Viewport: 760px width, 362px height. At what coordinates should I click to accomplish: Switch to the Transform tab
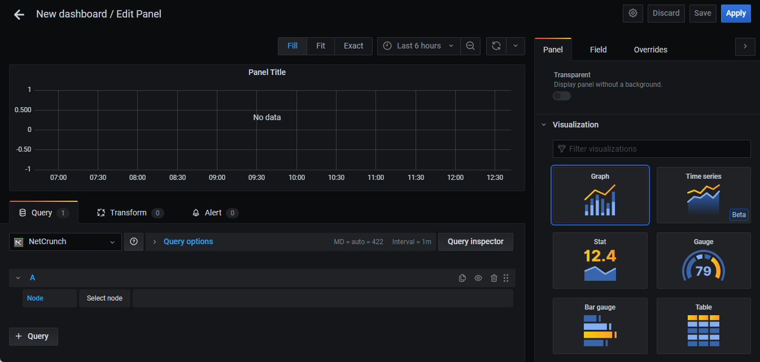130,213
